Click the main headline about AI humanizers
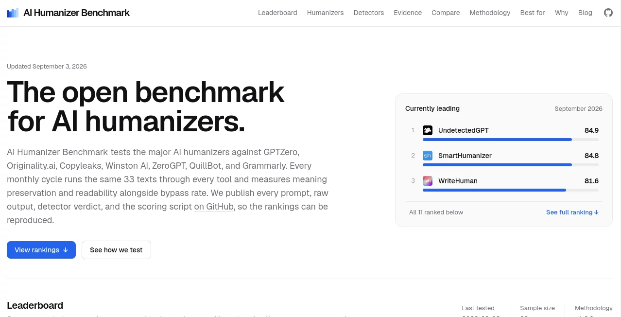Image resolution: width=621 pixels, height=317 pixels. pyautogui.click(x=146, y=106)
